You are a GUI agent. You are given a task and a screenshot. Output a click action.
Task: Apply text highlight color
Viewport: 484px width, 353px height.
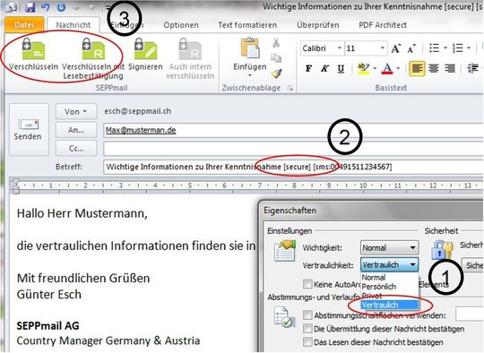coord(364,68)
